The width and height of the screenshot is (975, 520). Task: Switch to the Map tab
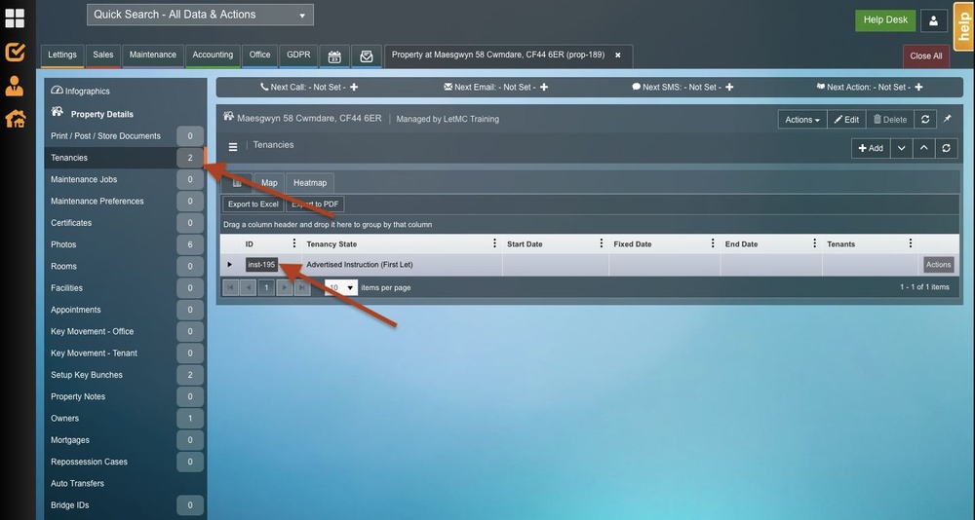269,183
